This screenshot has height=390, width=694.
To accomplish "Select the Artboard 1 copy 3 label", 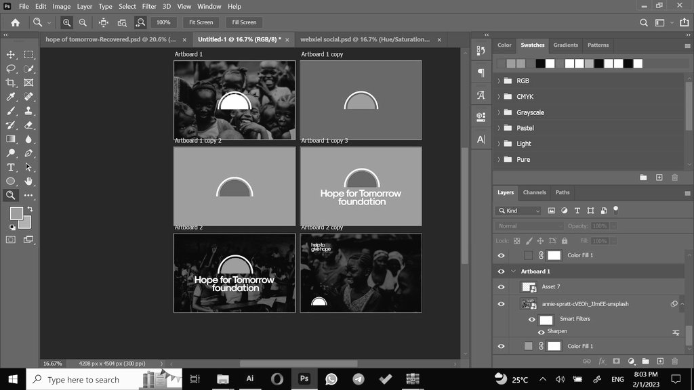I will [x=325, y=141].
